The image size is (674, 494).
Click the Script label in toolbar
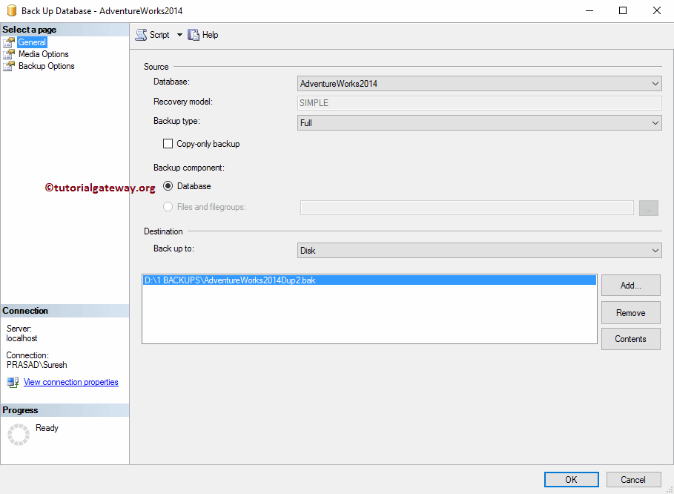pyautogui.click(x=159, y=35)
